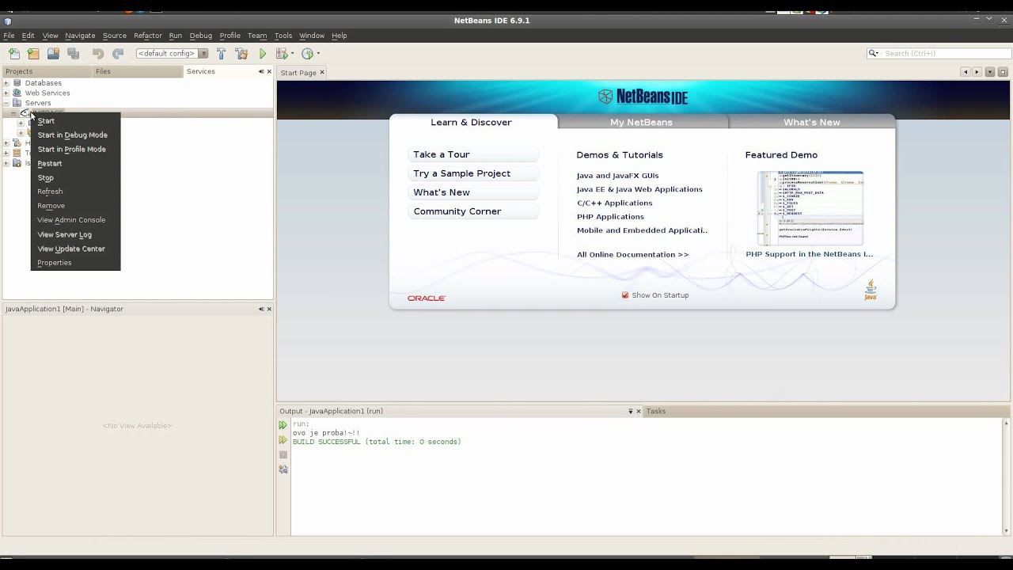This screenshot has width=1013, height=570.
Task: Click the rerun with different parameters icon
Action: point(283,440)
